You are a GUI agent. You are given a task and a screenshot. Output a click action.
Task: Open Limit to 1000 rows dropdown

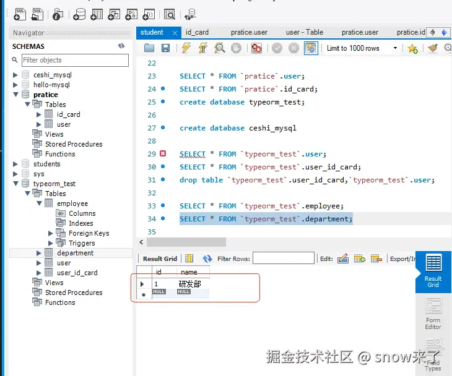395,48
